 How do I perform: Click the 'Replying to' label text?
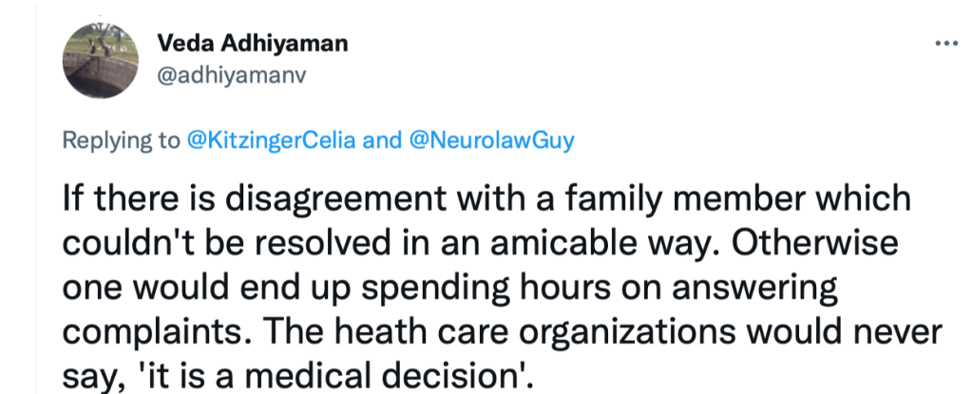pos(121,141)
